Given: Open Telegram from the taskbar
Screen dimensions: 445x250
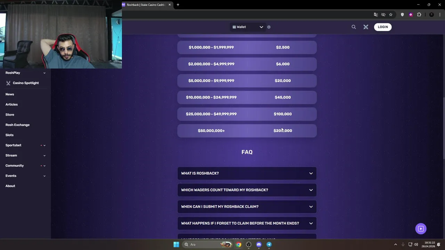Looking at the screenshot, I should tap(269, 244).
